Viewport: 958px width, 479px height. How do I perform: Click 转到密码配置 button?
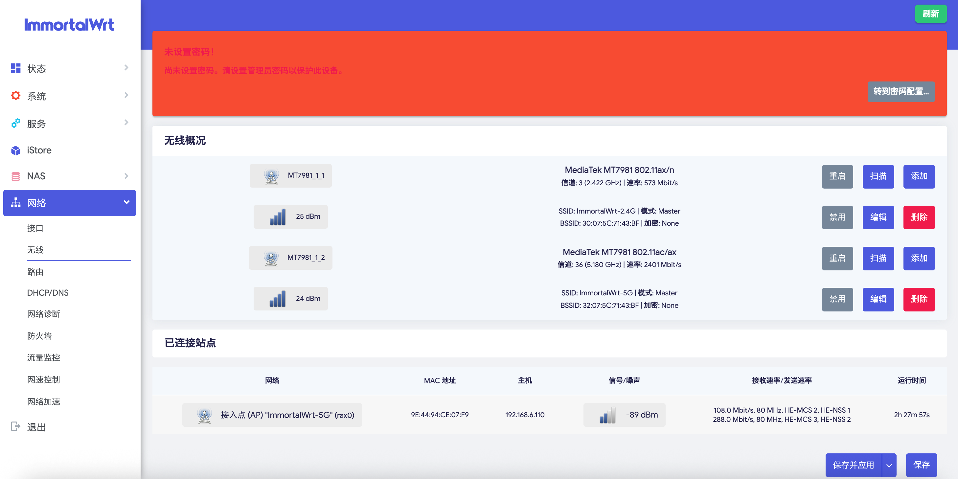point(901,91)
